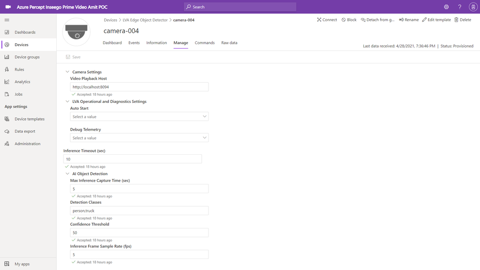Click the Analytics chart icon
Image resolution: width=480 pixels, height=270 pixels.
[x=7, y=82]
